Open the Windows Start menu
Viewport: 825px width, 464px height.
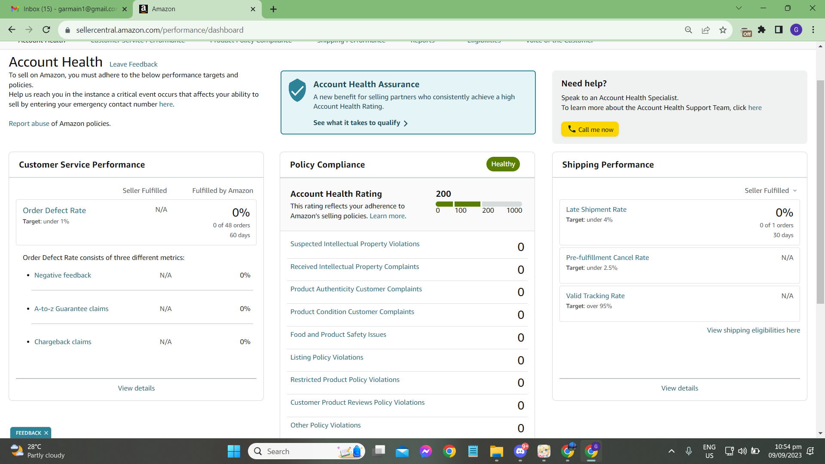click(234, 451)
